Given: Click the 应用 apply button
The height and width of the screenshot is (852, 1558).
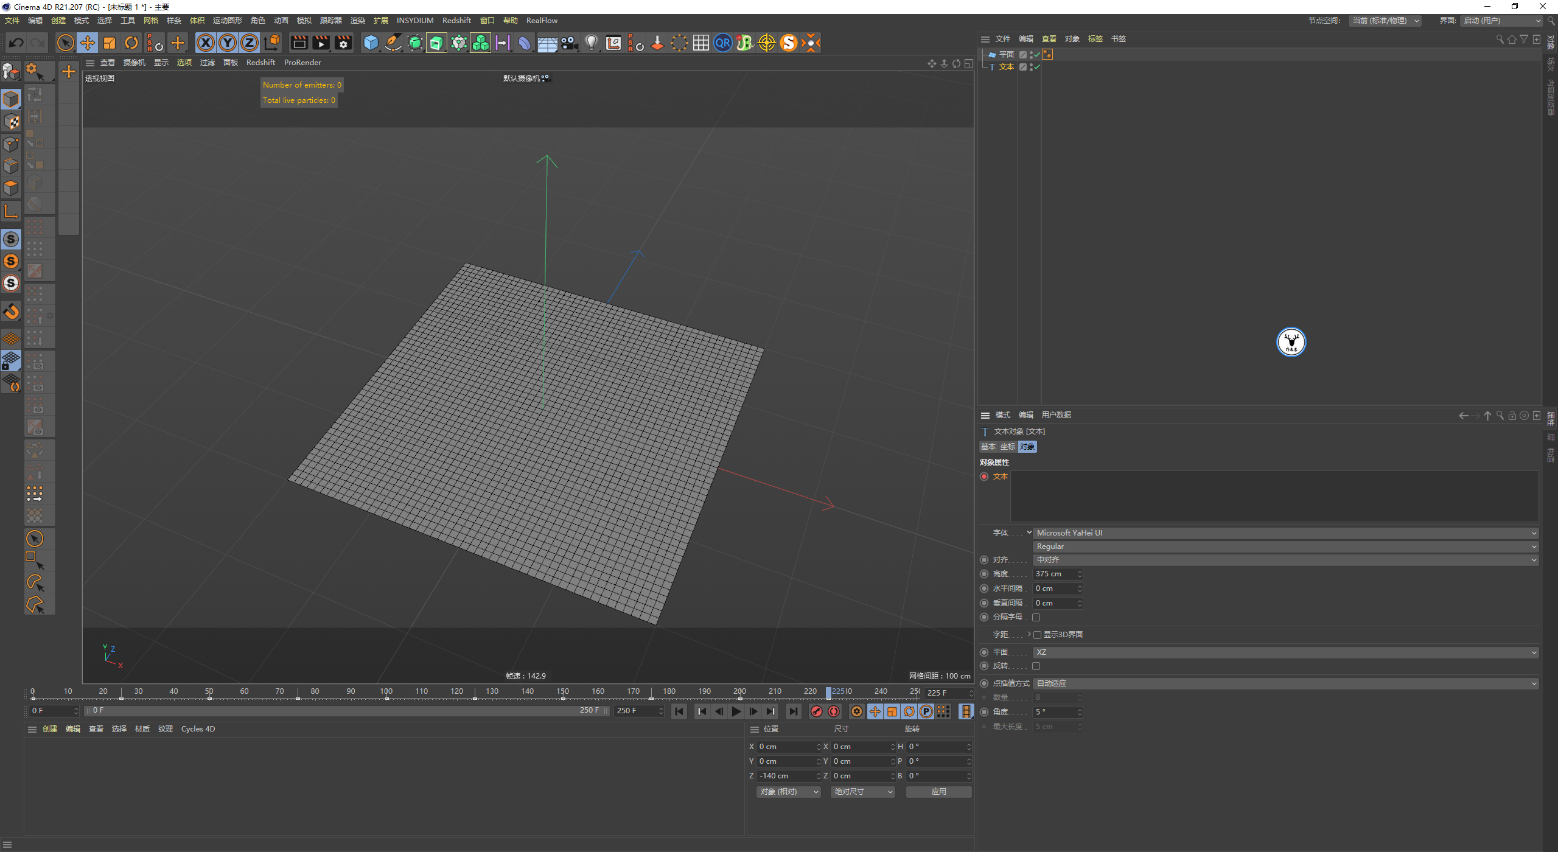Looking at the screenshot, I should [938, 792].
